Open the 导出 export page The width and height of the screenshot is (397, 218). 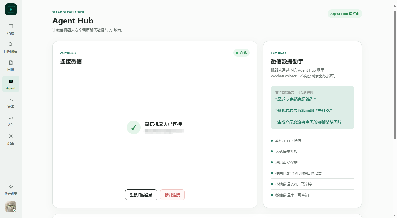(x=11, y=103)
